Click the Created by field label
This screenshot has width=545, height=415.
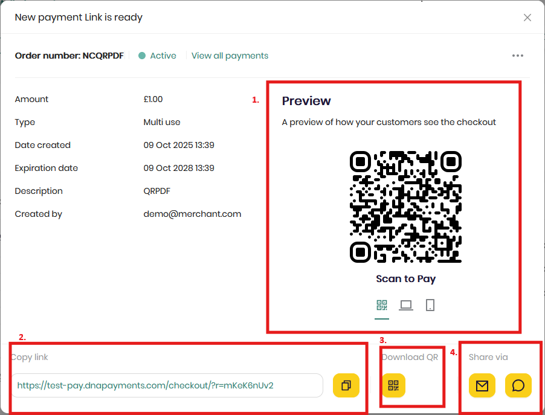(x=38, y=214)
